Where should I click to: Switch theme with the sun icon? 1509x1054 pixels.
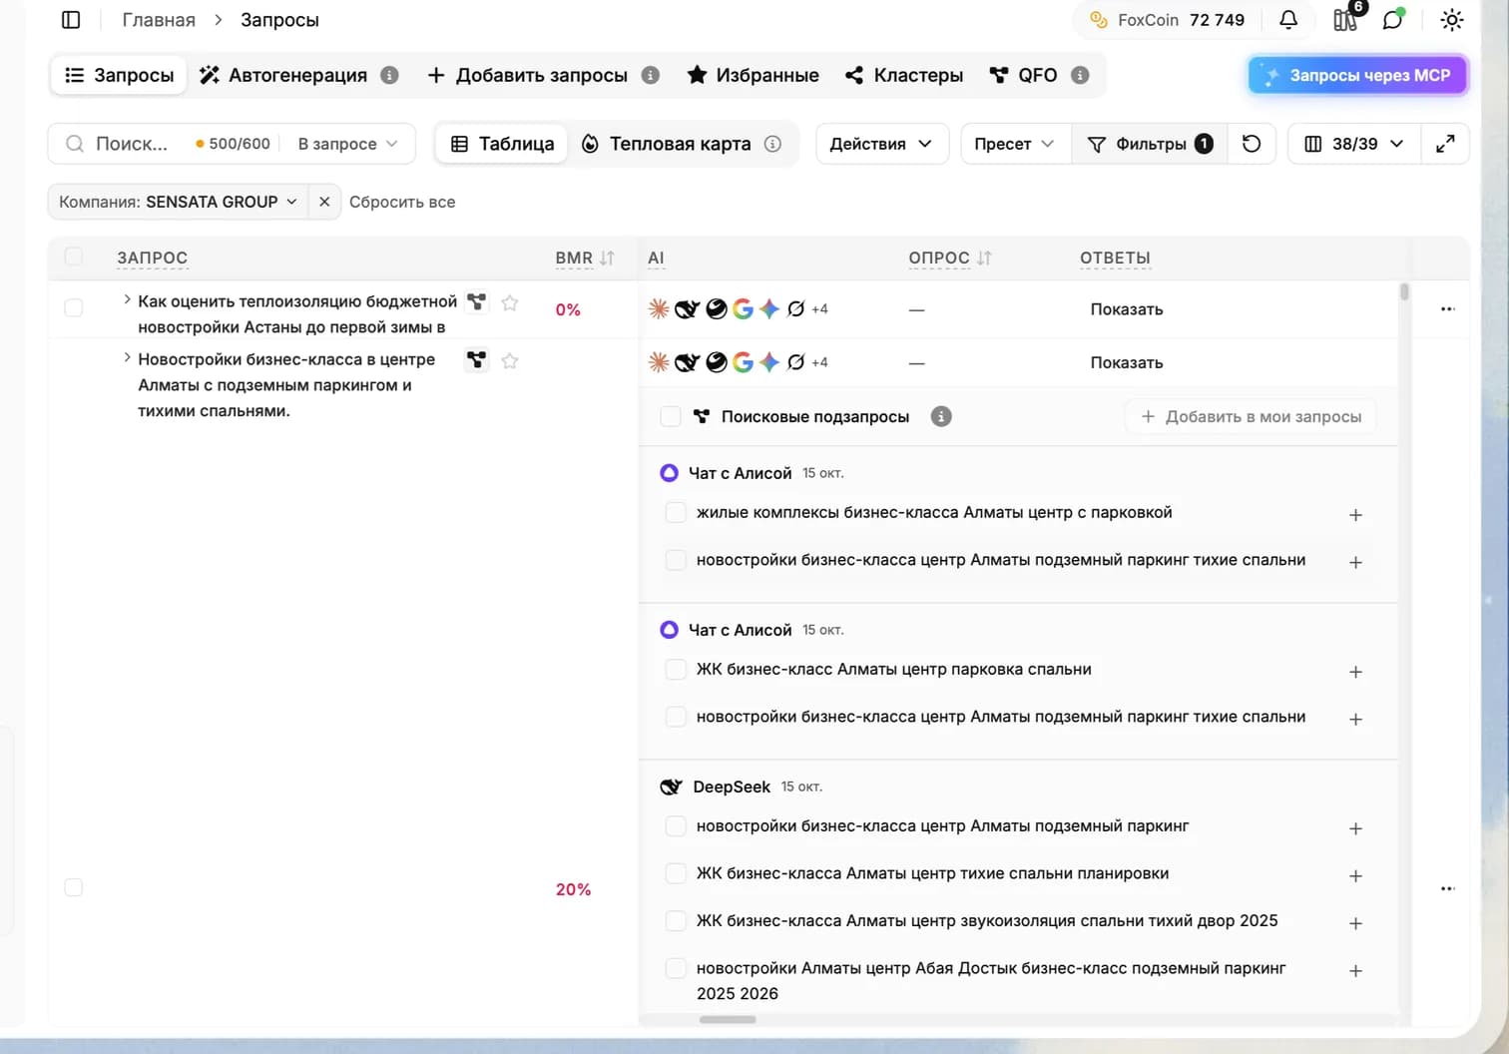(1452, 20)
